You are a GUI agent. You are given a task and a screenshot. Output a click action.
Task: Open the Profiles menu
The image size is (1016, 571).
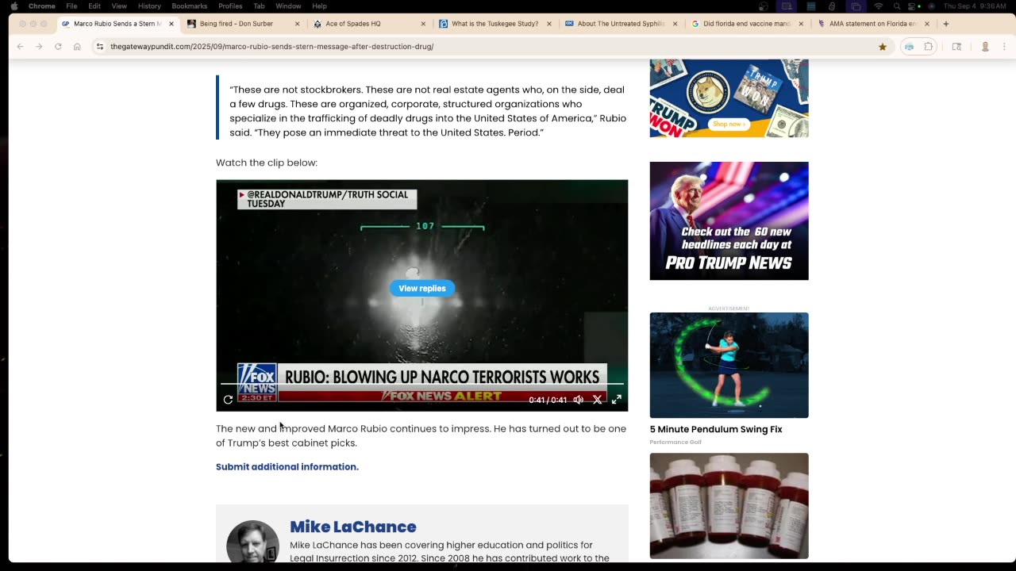(x=230, y=6)
